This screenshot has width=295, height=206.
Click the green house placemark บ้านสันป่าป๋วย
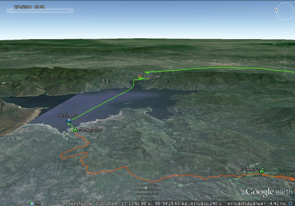tap(75, 129)
